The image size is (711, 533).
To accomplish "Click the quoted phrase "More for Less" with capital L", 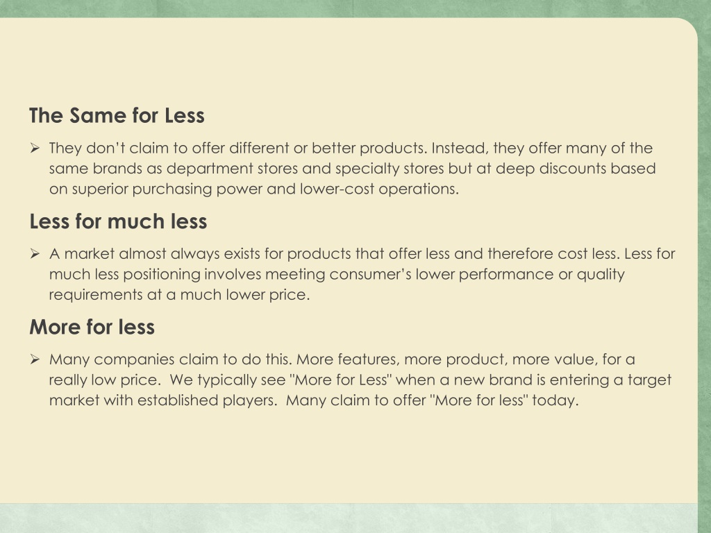I will (341, 380).
